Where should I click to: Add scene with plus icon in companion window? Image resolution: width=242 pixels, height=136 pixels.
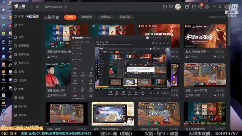click(x=93, y=42)
